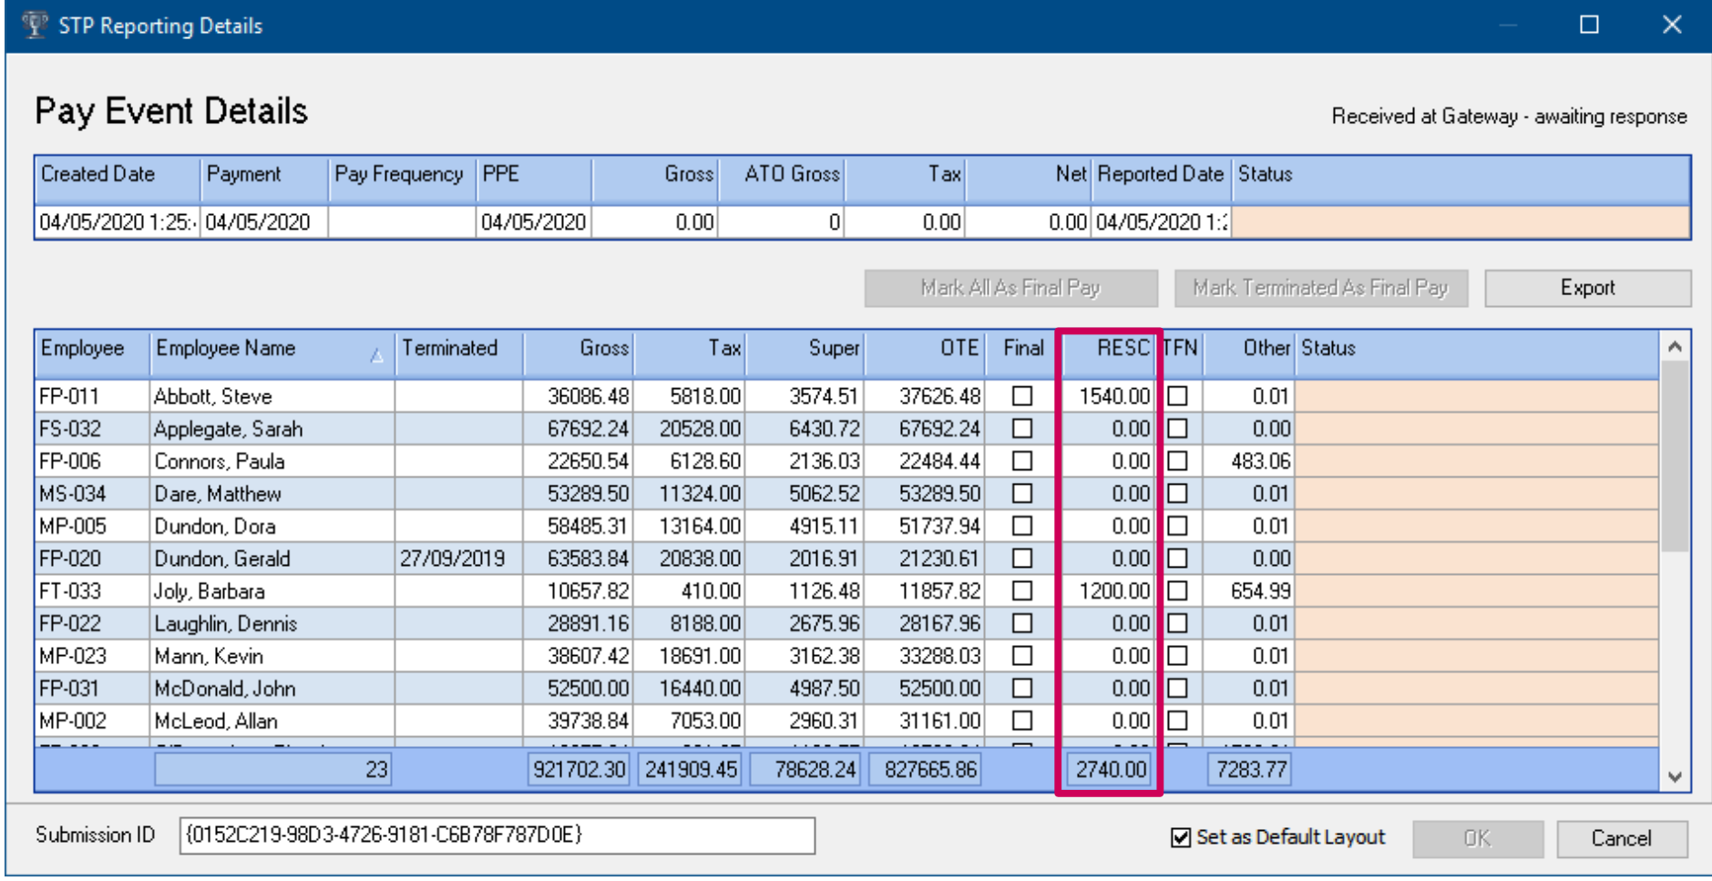Screen dimensions: 1712x881
Task: Click the Final column header
Action: (x=1022, y=353)
